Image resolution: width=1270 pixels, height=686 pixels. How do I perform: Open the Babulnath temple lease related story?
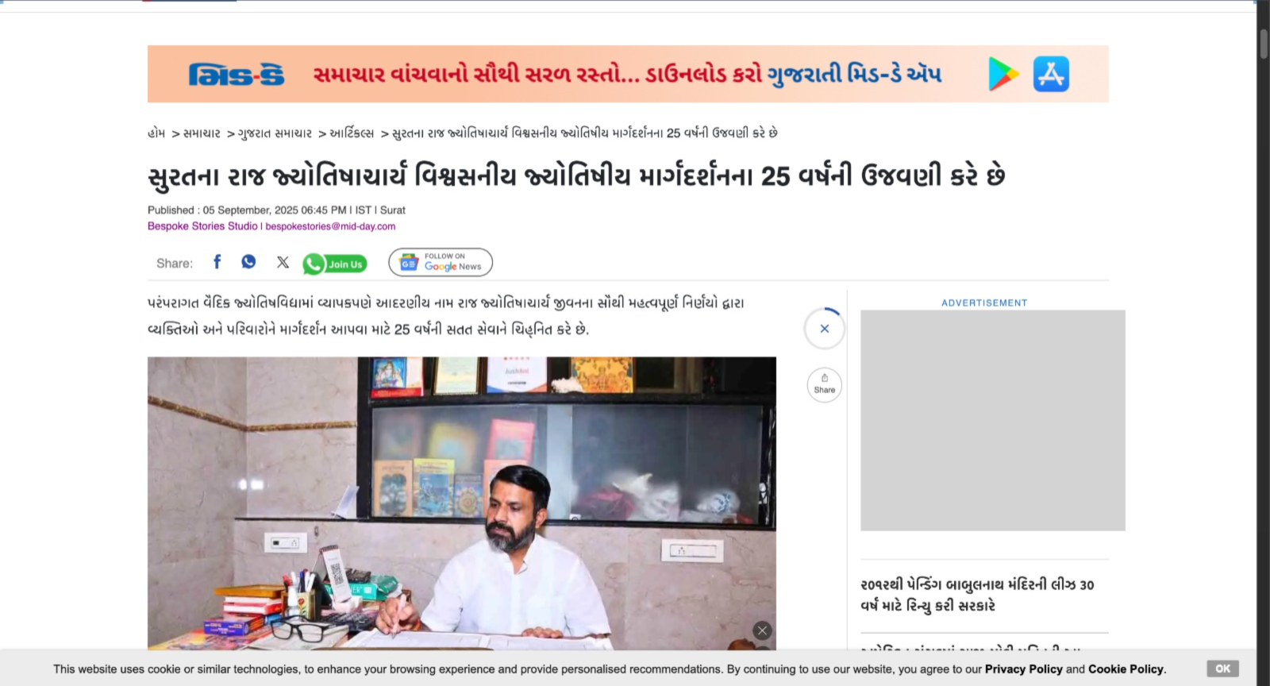coord(977,595)
